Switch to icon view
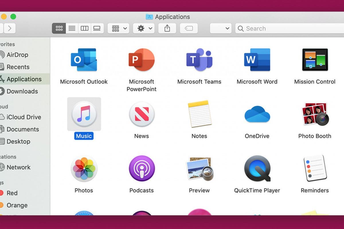The image size is (344, 229). [x=59, y=28]
